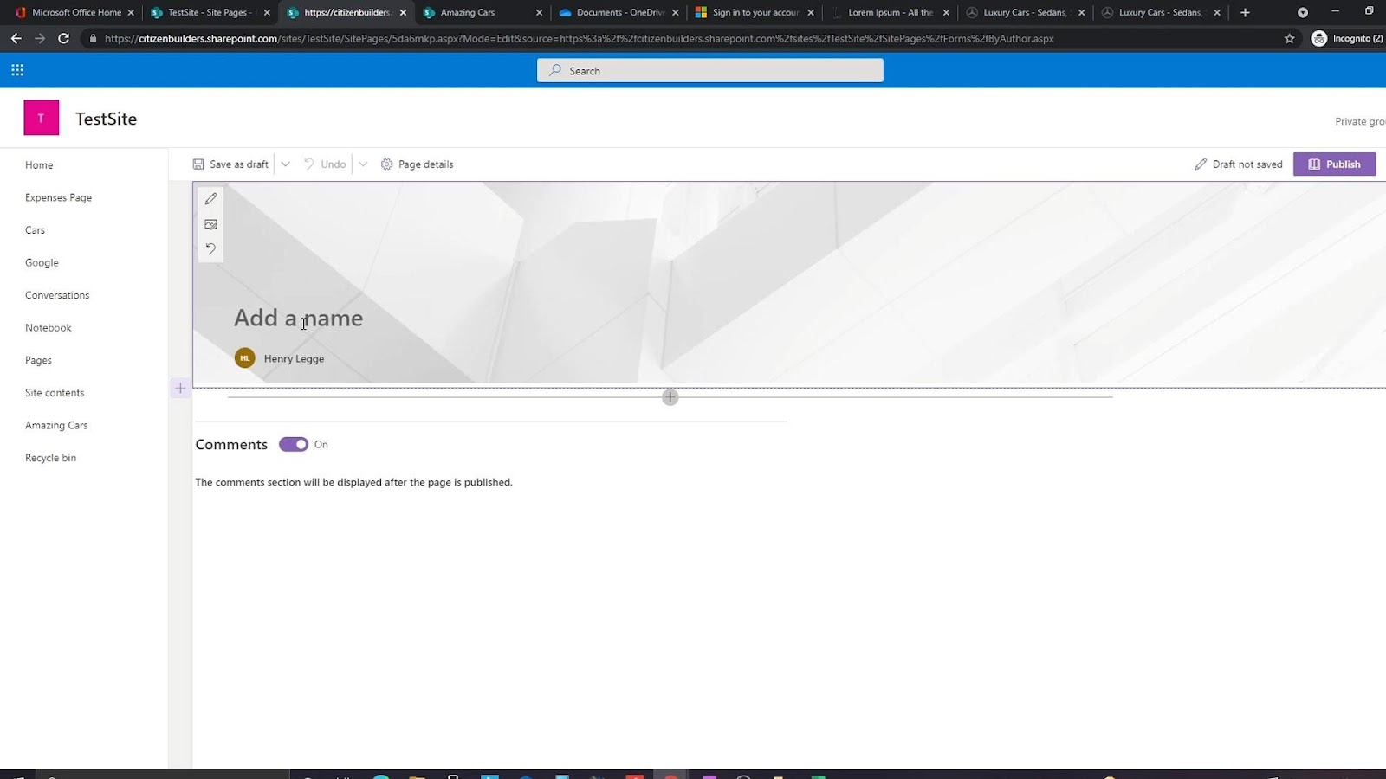1386x779 pixels.
Task: Open the Amazing Cars sidebar link
Action: coord(56,425)
